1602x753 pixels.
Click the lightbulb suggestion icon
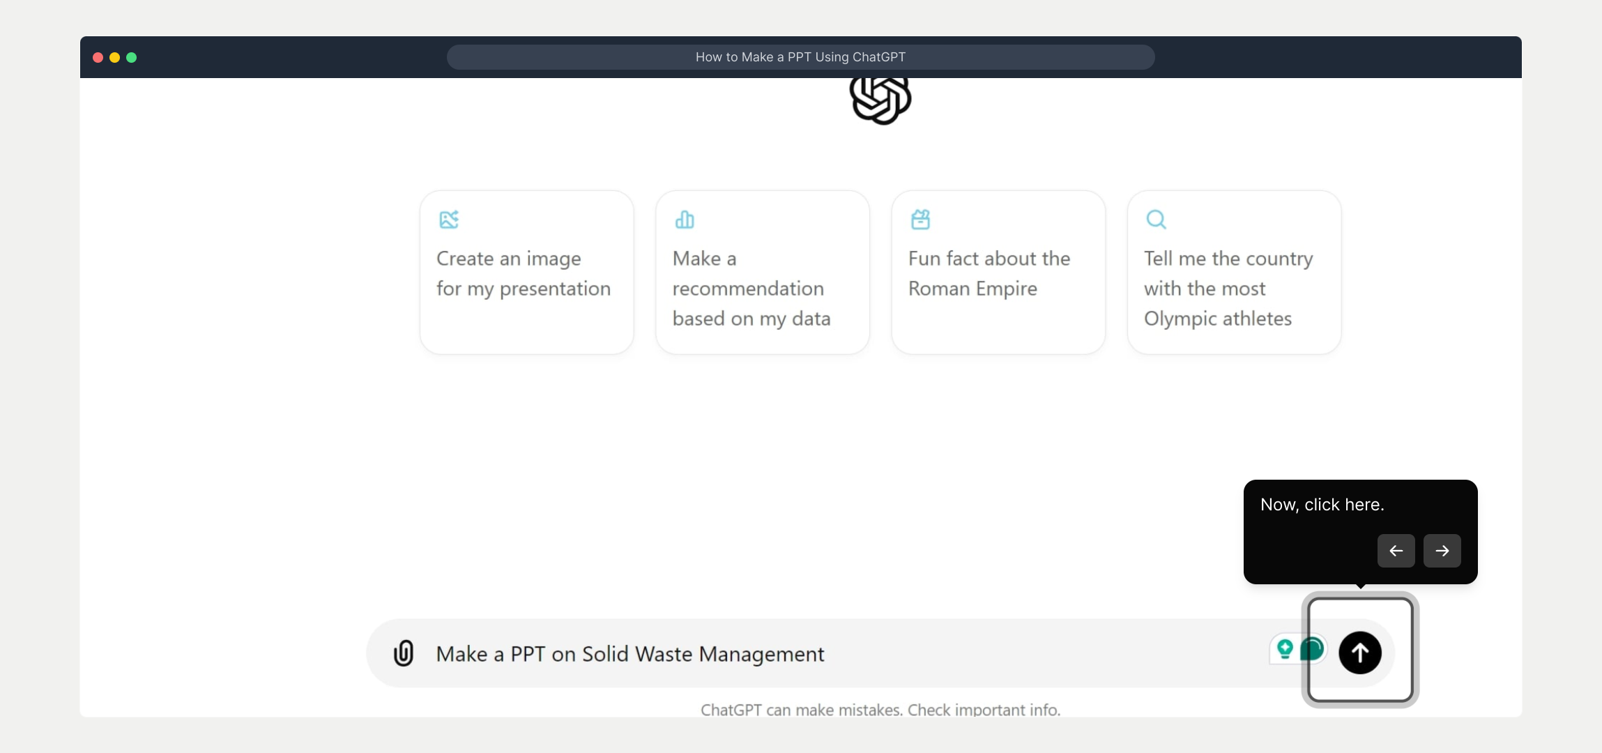pos(1285,648)
